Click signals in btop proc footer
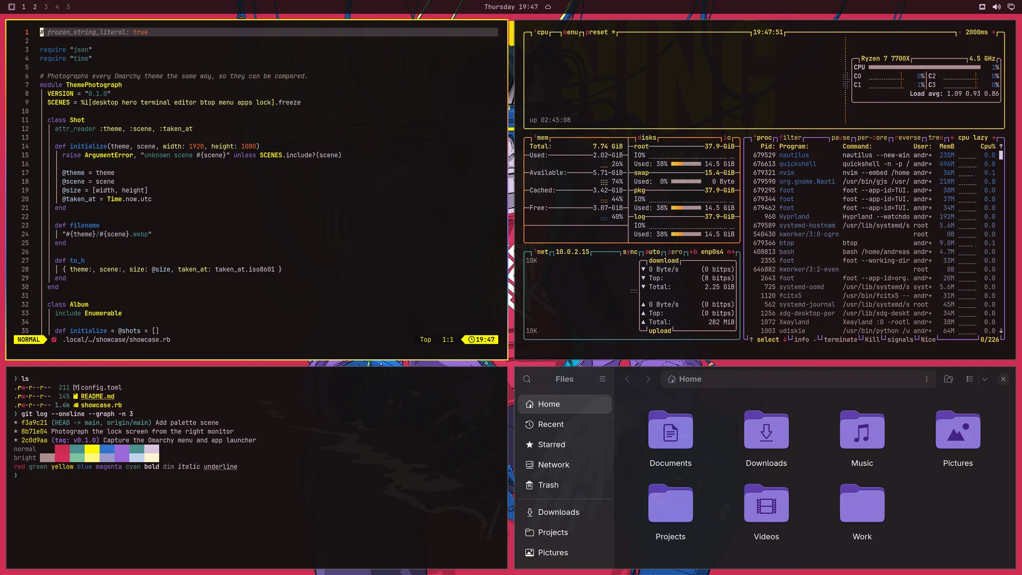Screen dimensions: 1022x575 pos(900,340)
